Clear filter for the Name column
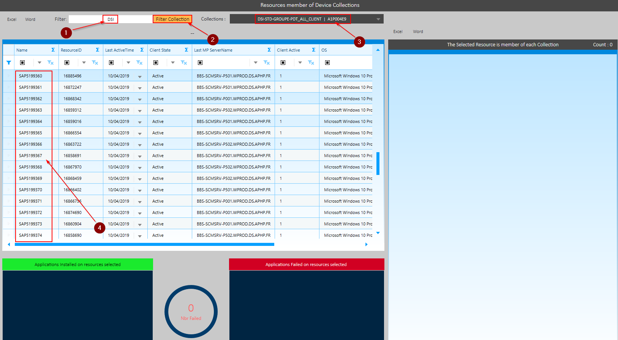 [51, 63]
